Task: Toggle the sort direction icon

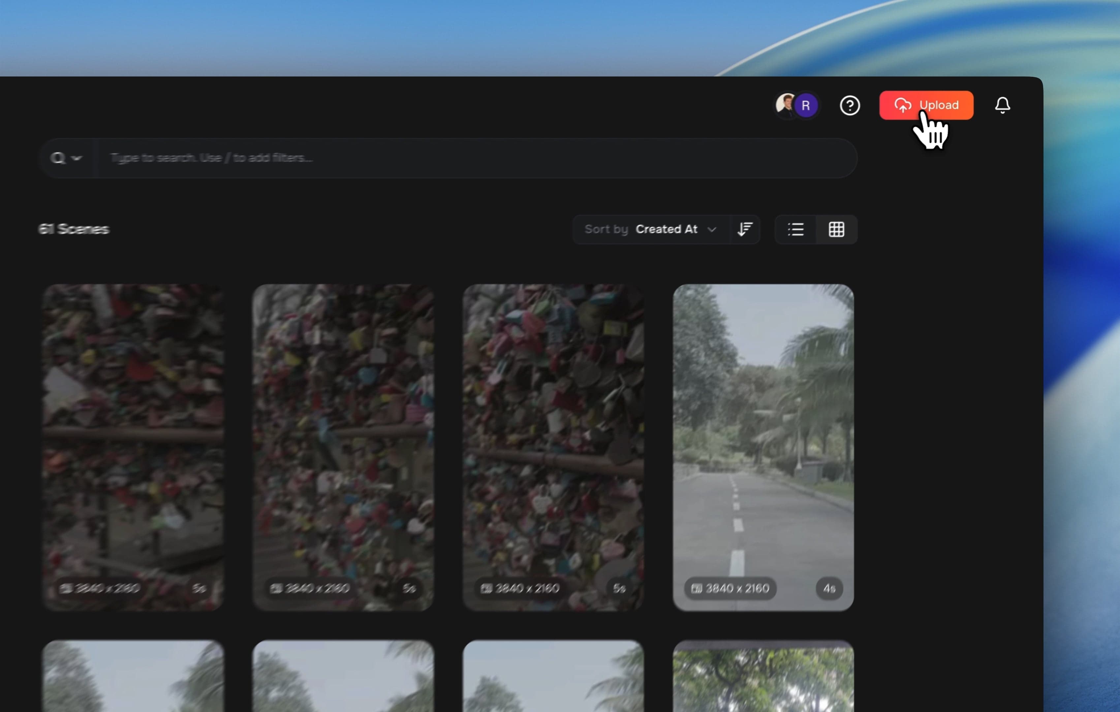Action: point(745,229)
